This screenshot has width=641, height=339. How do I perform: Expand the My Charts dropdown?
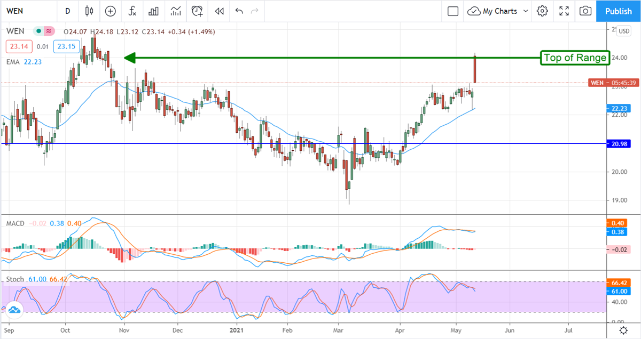point(498,11)
